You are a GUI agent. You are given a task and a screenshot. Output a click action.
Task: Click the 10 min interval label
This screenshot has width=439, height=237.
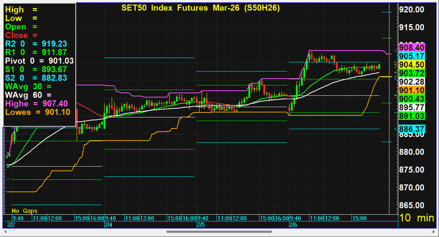click(416, 218)
